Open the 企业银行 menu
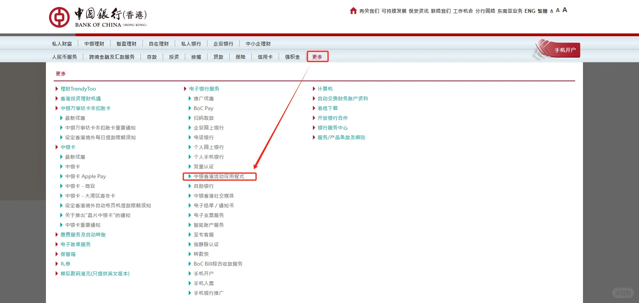 (x=223, y=44)
